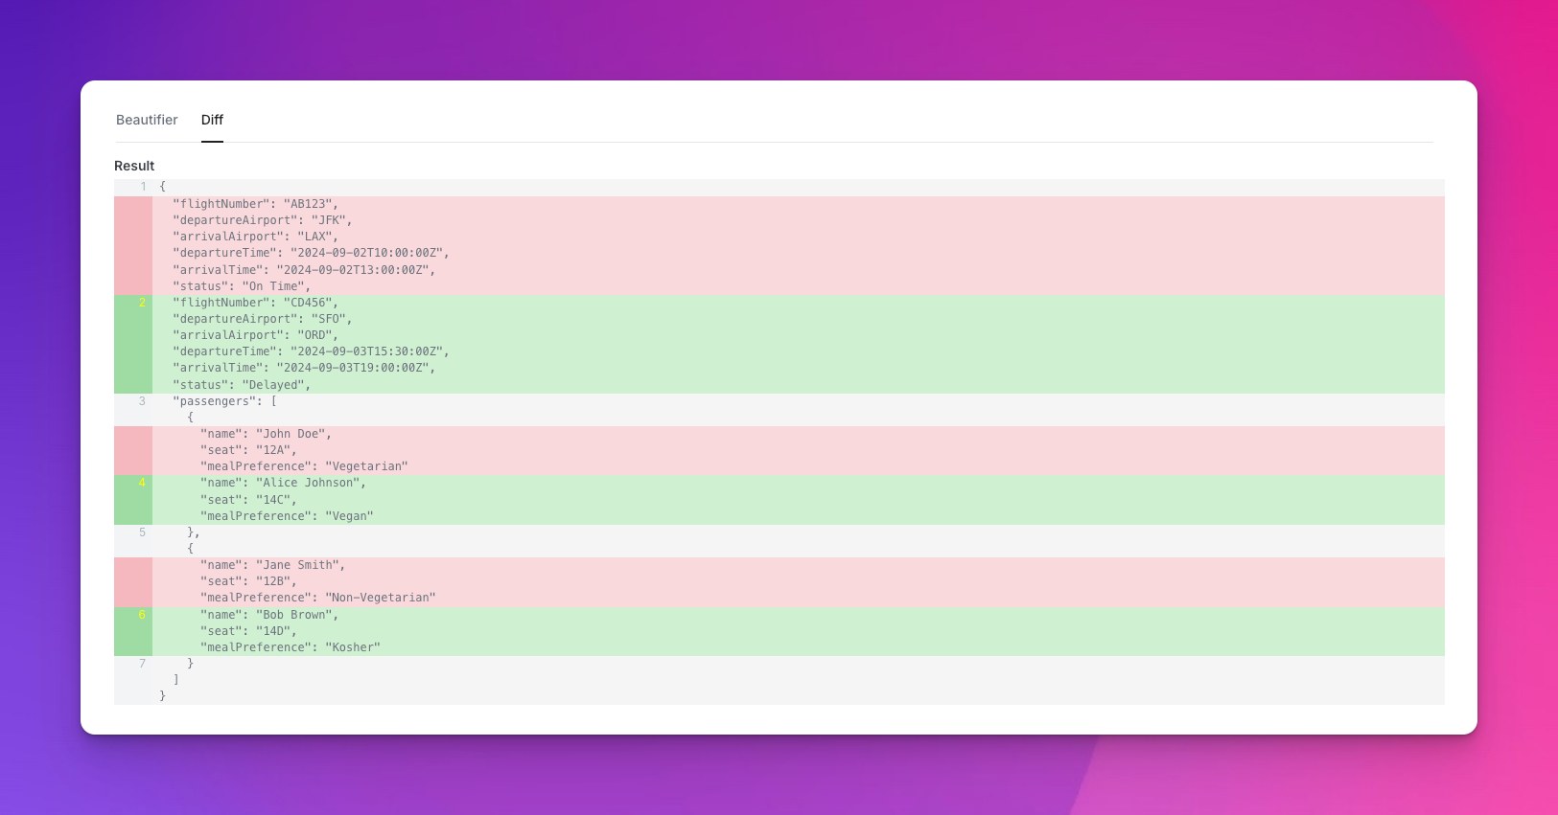Click the added line "mealPreference": "Vegan"
1558x815 pixels.
pyautogui.click(x=287, y=516)
